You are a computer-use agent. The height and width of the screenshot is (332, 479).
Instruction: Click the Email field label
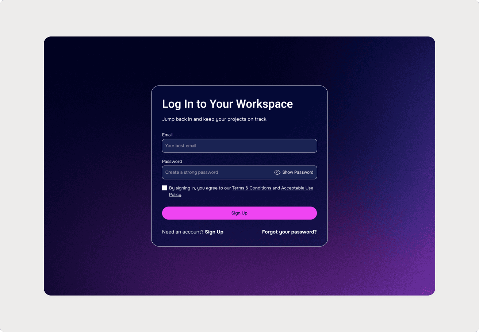167,135
